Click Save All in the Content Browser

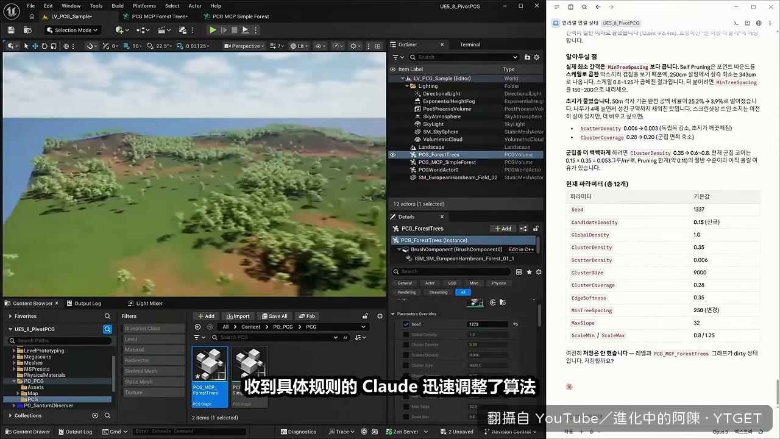coord(274,316)
